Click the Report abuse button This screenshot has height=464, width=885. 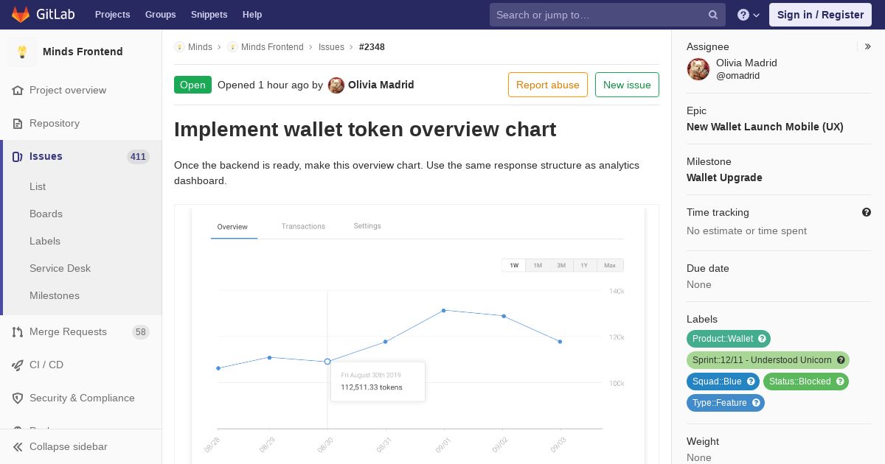[548, 85]
